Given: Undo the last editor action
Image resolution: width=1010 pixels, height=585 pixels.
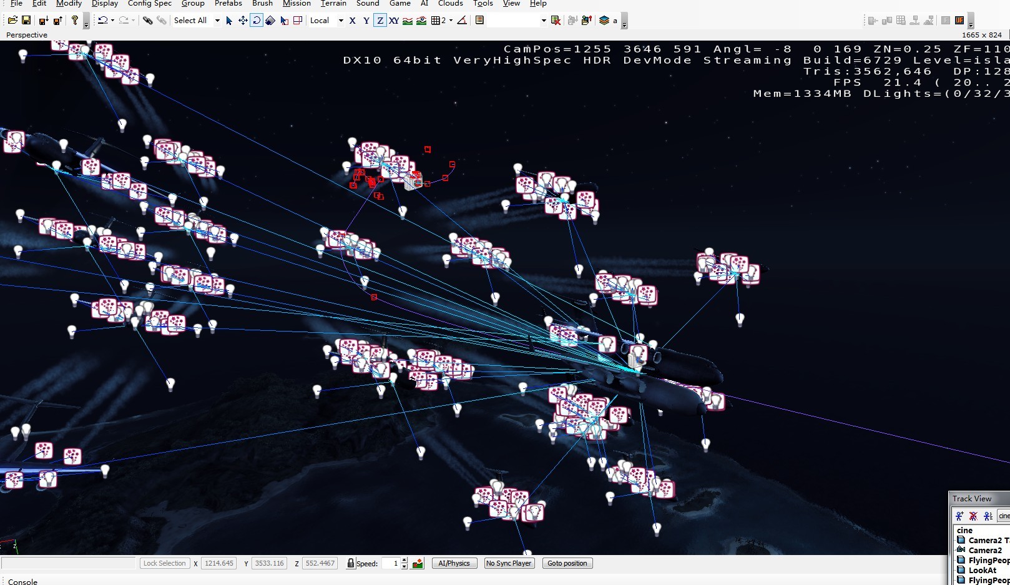Looking at the screenshot, I should click(x=103, y=21).
